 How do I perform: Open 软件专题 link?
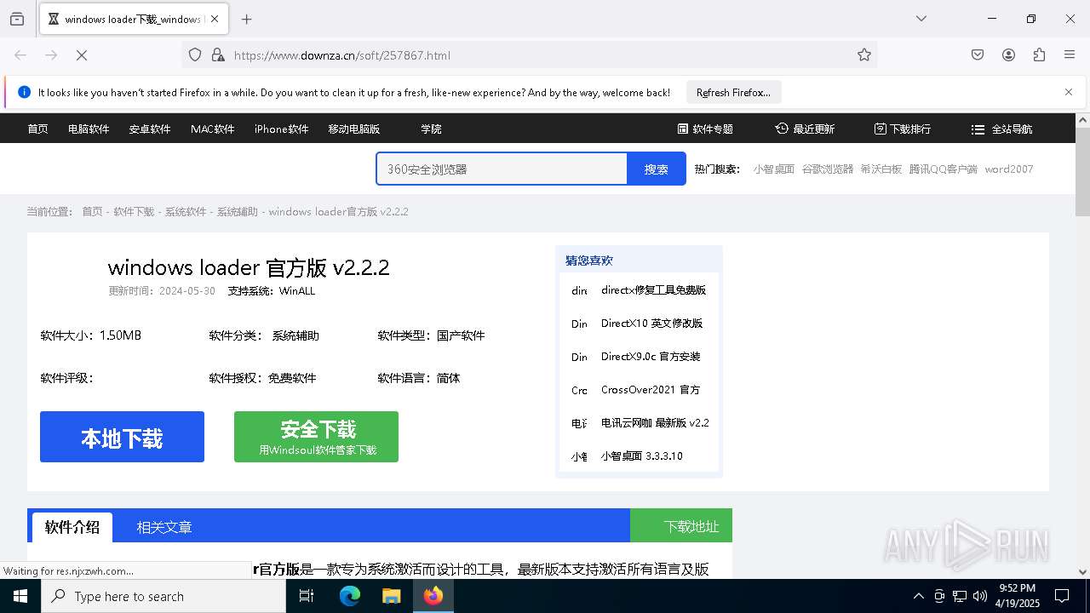pyautogui.click(x=706, y=129)
